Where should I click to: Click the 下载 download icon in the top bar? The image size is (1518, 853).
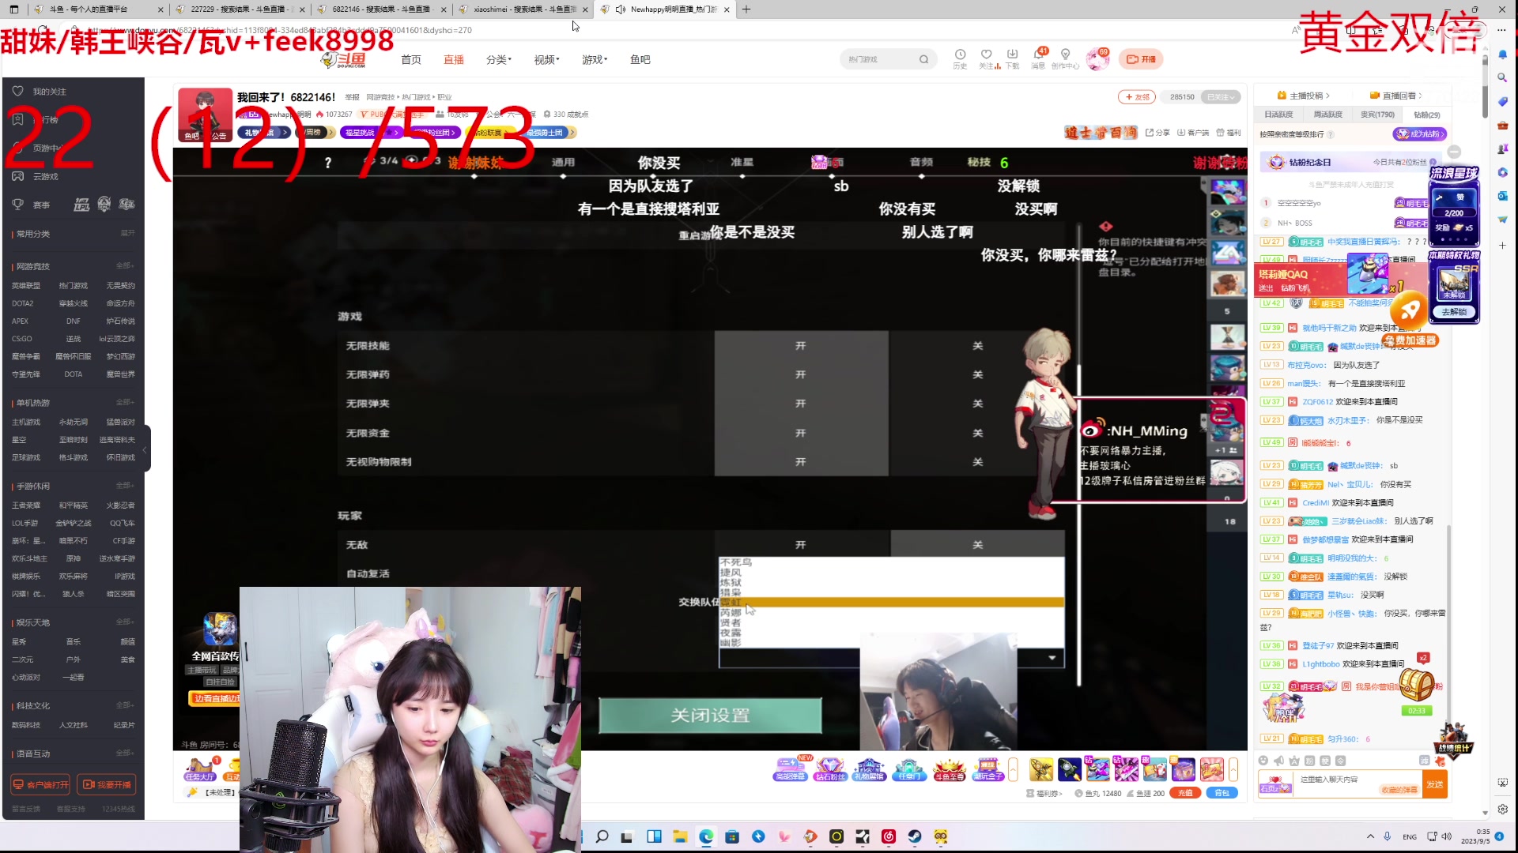1013,55
